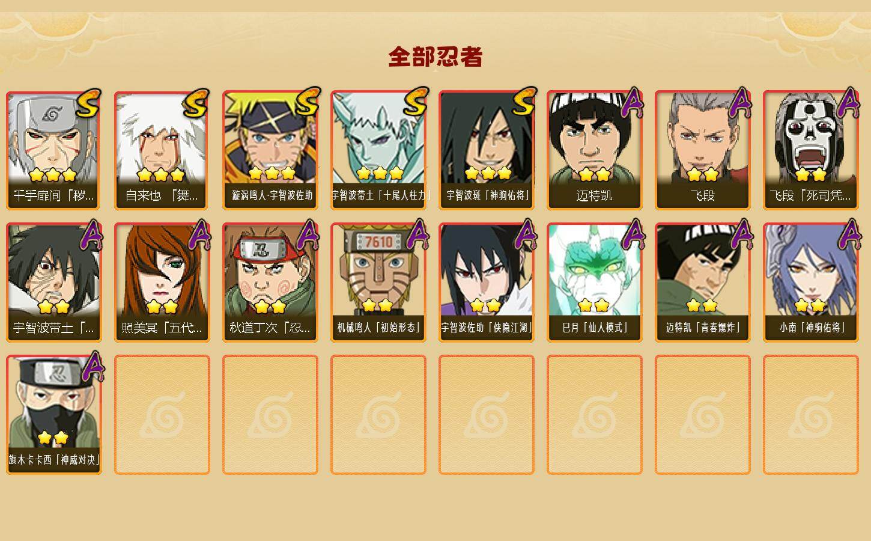This screenshot has height=541, width=871.
Task: Choose the 巳月「仙人模式」 card
Action: (x=595, y=283)
